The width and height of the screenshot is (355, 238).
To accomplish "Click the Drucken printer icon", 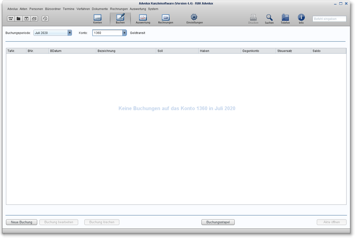I will pyautogui.click(x=253, y=19).
